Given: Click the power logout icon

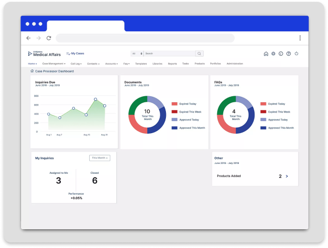Looking at the screenshot, I should pos(296,54).
